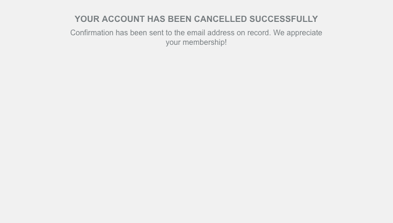
Task: Click the word 'YOUR' in the heading
Action: pos(87,19)
